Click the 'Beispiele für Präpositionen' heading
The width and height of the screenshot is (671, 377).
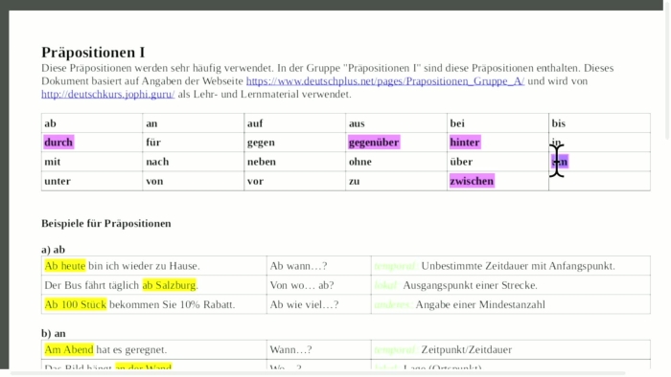coord(106,224)
